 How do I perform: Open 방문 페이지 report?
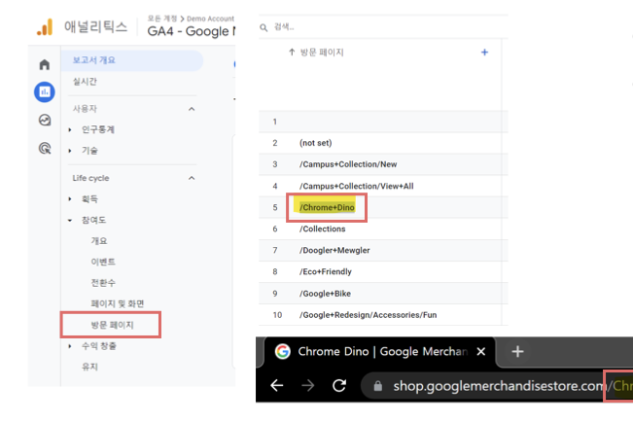[112, 325]
